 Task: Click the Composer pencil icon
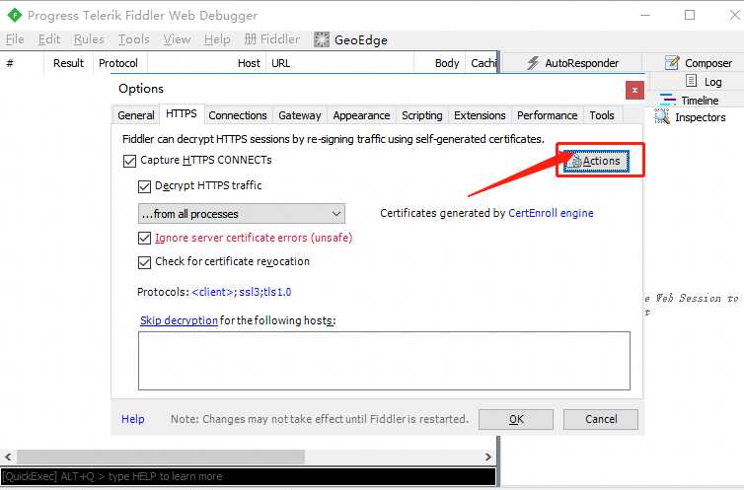click(672, 62)
